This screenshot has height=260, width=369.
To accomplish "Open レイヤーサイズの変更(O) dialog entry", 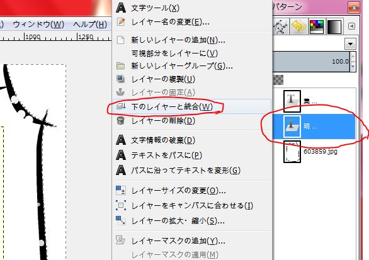I will tap(192, 190).
